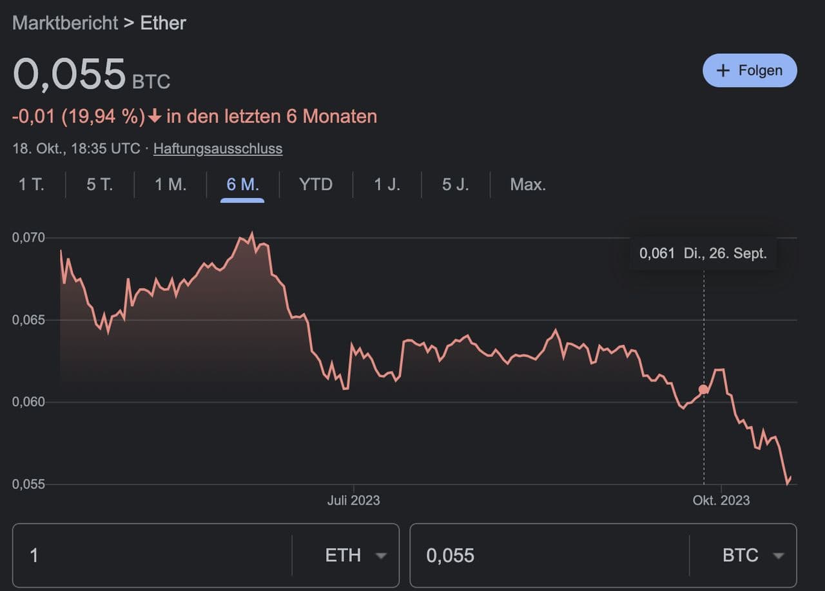Select the 6 M. range tab

click(x=242, y=185)
